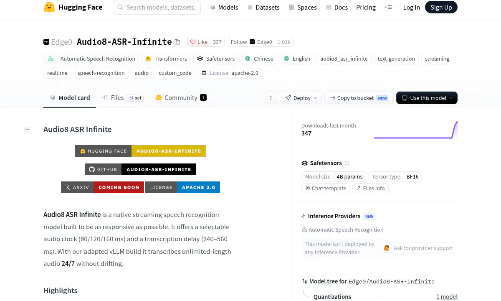Viewport: 501px width, 301px height.
Task: Switch to the Community tab
Action: (x=181, y=98)
